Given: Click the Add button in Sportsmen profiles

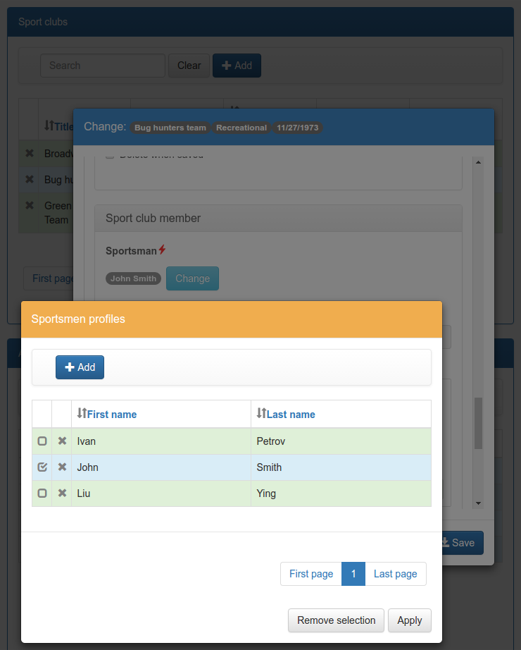Looking at the screenshot, I should 80,367.
